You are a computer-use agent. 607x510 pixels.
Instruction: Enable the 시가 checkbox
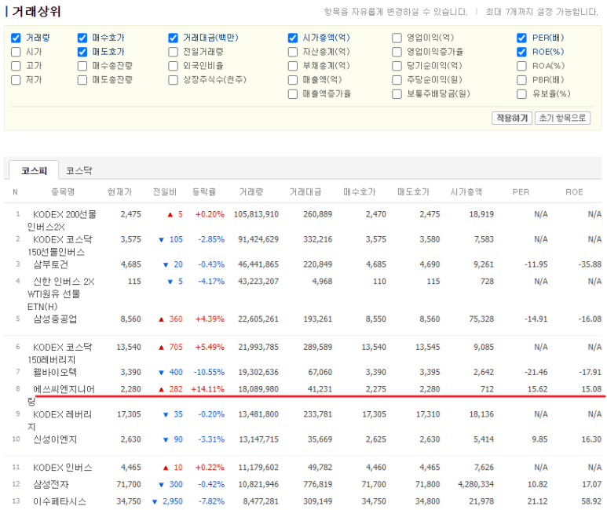(x=16, y=52)
